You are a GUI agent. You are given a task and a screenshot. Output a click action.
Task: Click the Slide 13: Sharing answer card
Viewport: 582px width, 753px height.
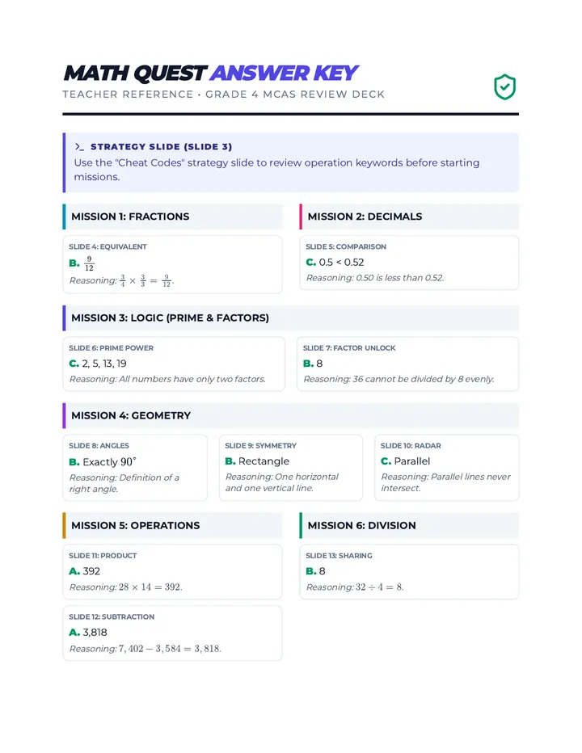(x=409, y=571)
